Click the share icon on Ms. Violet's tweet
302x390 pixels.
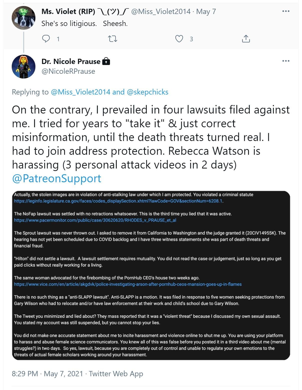[x=246, y=39]
